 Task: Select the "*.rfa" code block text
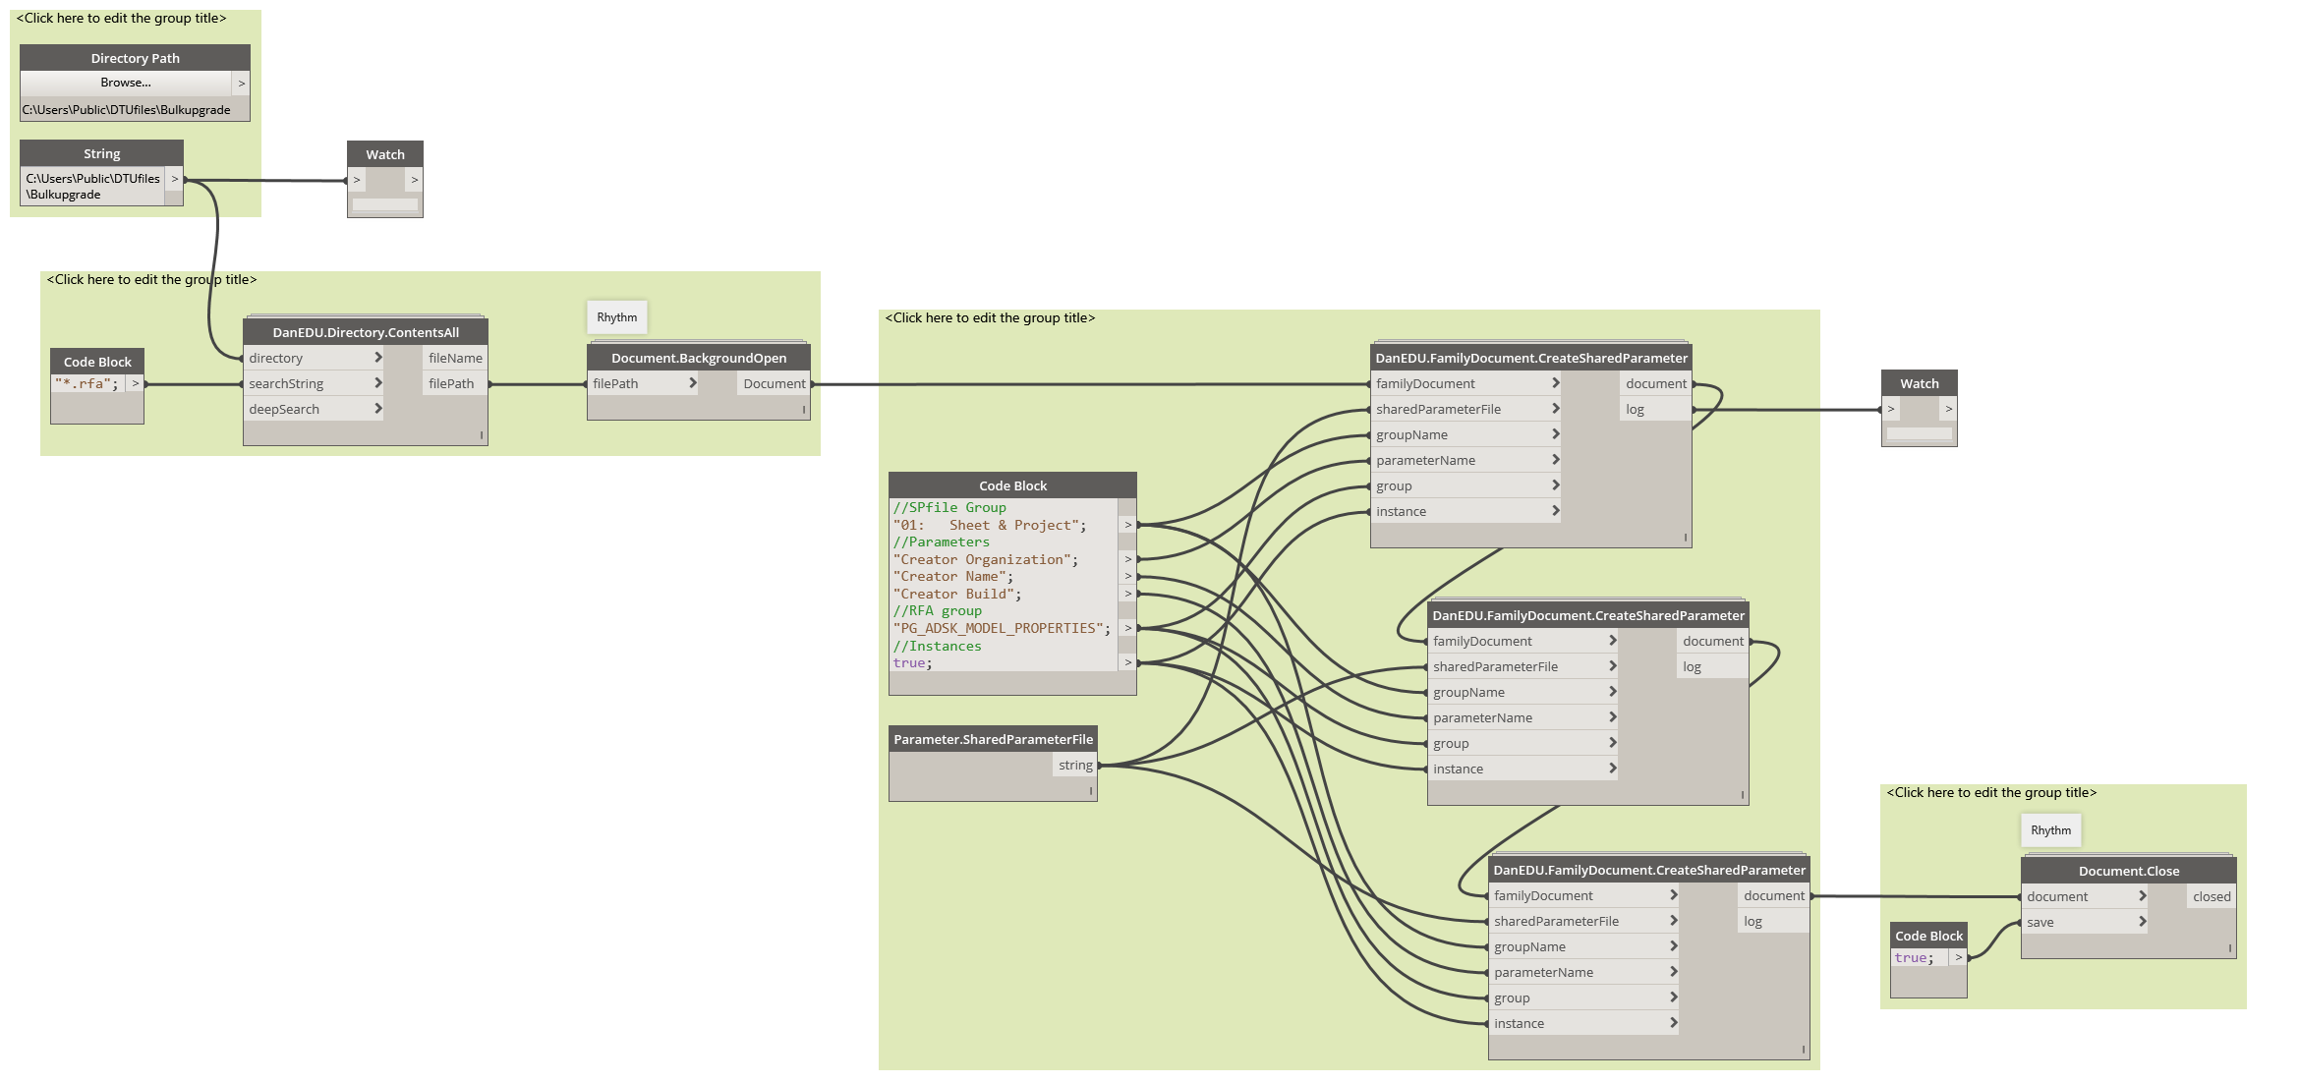[x=86, y=384]
